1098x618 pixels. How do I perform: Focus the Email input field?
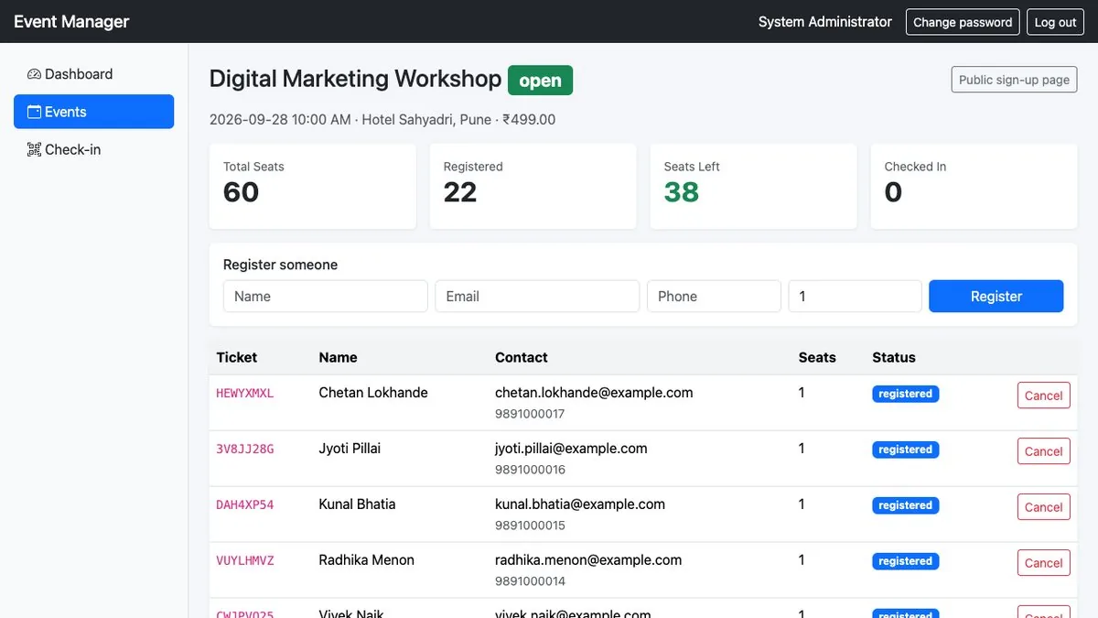point(537,296)
